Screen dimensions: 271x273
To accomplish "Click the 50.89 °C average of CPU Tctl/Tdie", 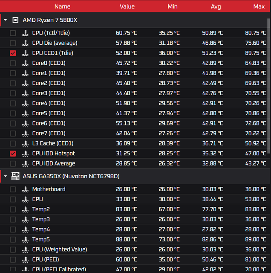I will click(213, 33).
